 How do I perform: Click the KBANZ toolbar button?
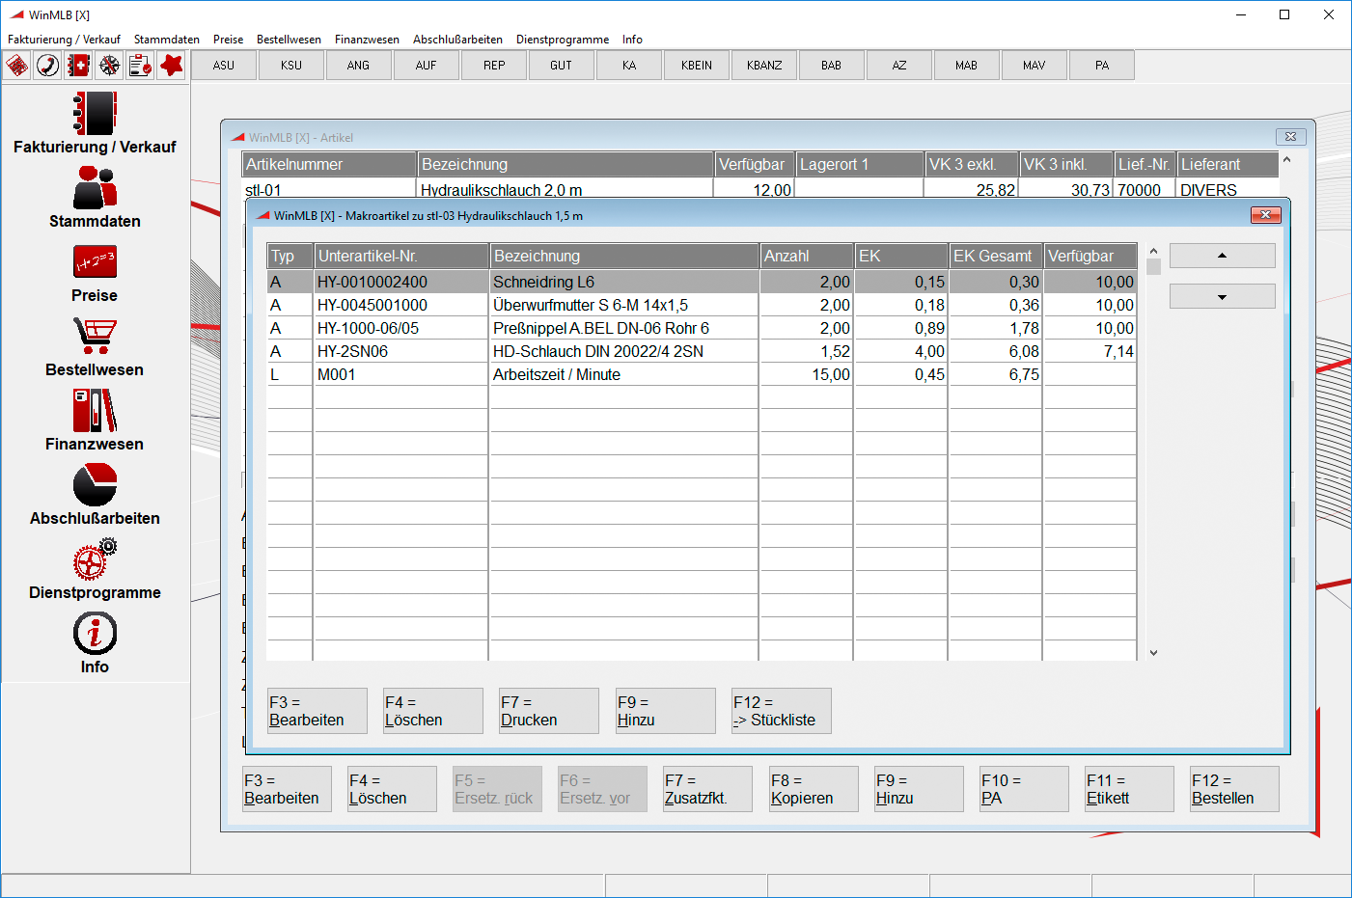(764, 66)
